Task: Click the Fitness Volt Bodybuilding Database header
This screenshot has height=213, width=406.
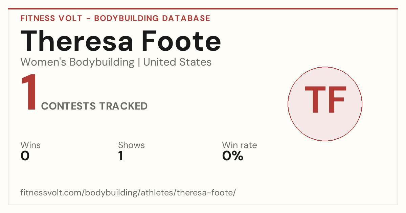Action: (115, 18)
